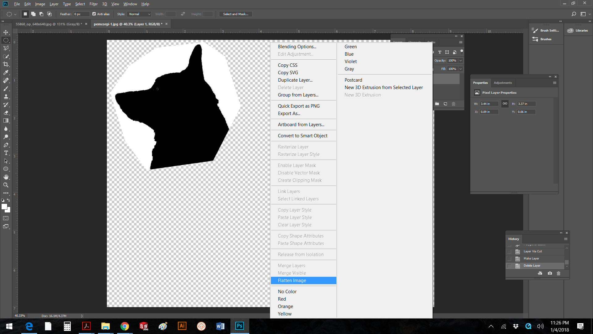The width and height of the screenshot is (593, 334).
Task: Switch to the Adjustments tab
Action: [503, 83]
